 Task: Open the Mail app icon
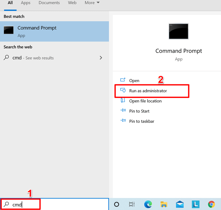tap(180, 204)
